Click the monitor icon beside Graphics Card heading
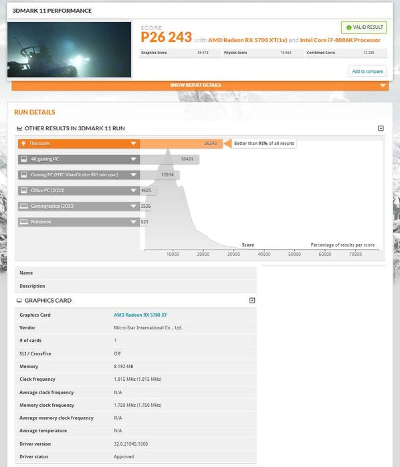Image resolution: width=400 pixels, height=467 pixels. 19,301
